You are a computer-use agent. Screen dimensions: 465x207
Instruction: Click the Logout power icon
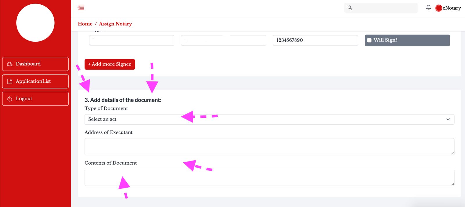click(x=10, y=99)
